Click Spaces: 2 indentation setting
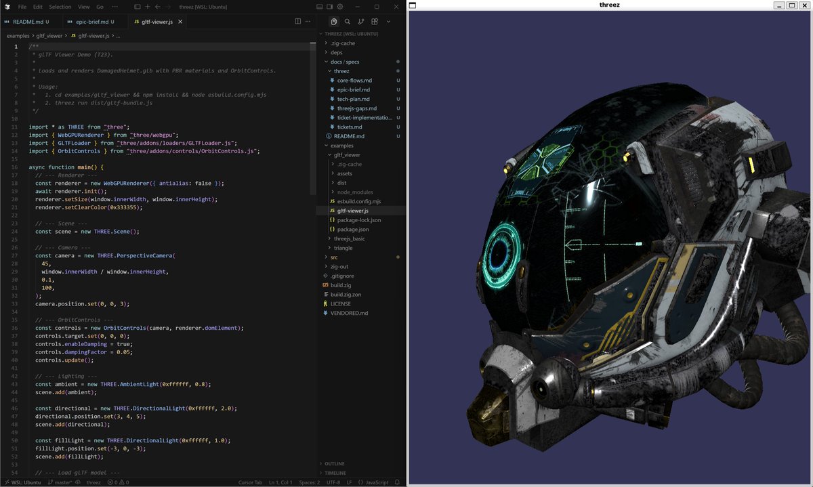 pos(310,482)
